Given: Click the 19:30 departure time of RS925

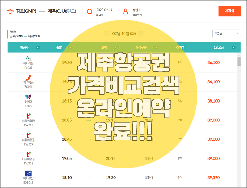Looking at the screenshot, I should tap(67, 63).
